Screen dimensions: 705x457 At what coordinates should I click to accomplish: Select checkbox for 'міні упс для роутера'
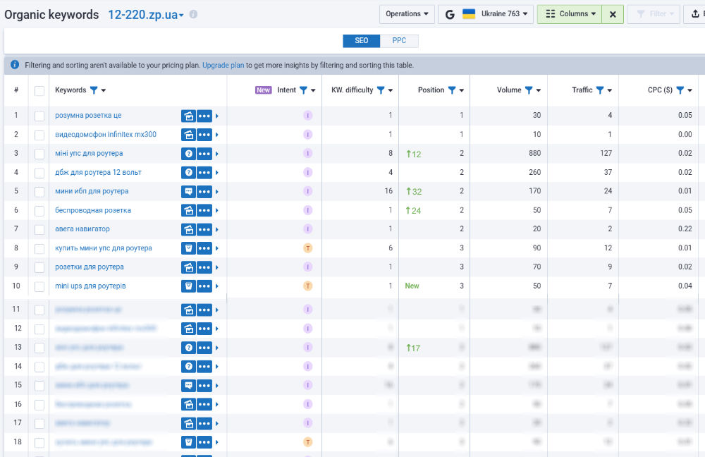tap(39, 154)
